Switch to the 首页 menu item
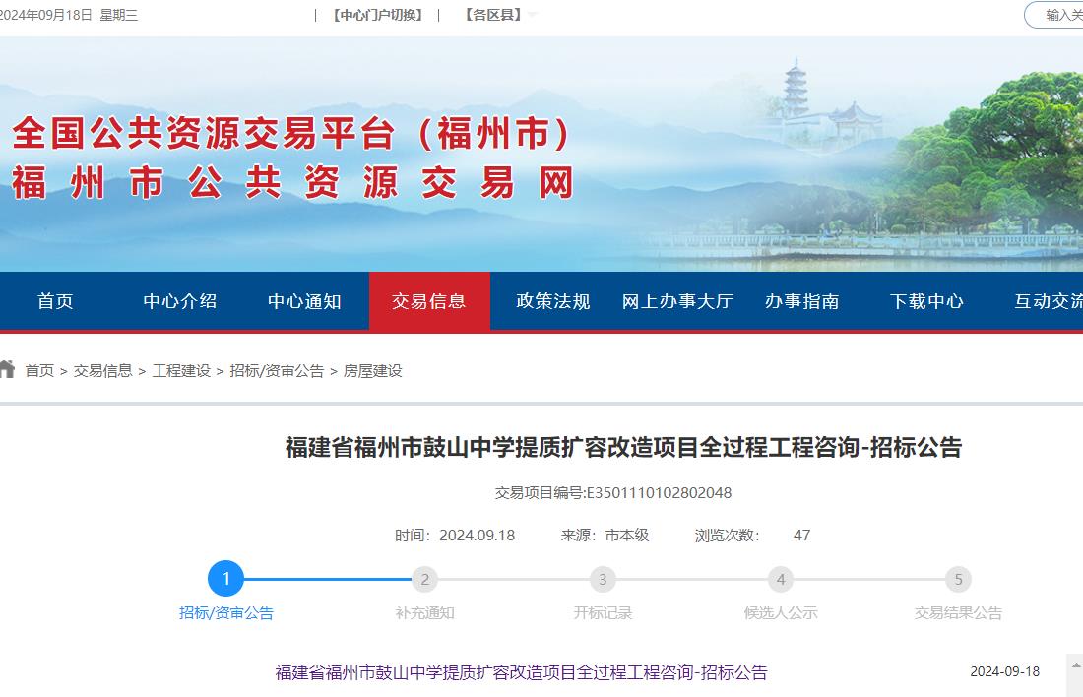 click(x=54, y=301)
